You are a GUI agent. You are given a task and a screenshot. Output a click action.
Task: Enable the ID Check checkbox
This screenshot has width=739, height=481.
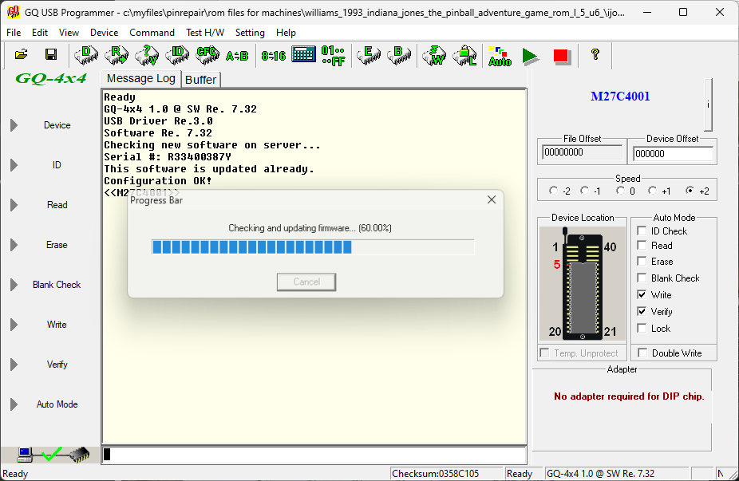tap(642, 231)
